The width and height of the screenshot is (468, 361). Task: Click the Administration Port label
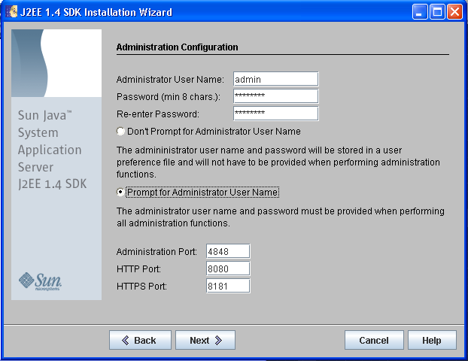click(157, 251)
